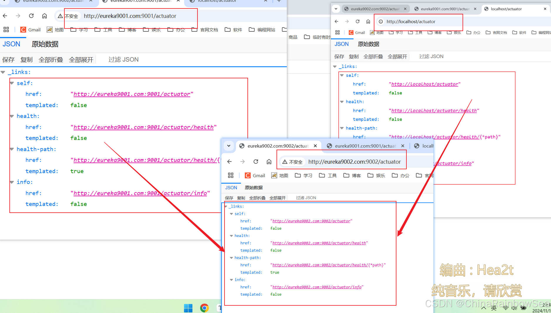Open eureka9002 actuator/health href link
Viewport: 551px width, 313px height.
coord(319,243)
